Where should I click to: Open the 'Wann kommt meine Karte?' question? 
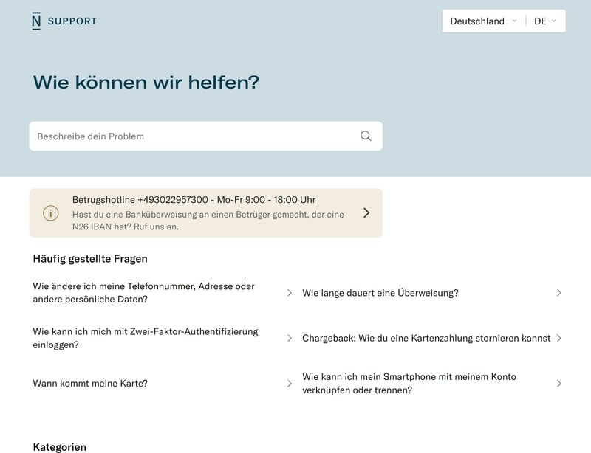(90, 384)
